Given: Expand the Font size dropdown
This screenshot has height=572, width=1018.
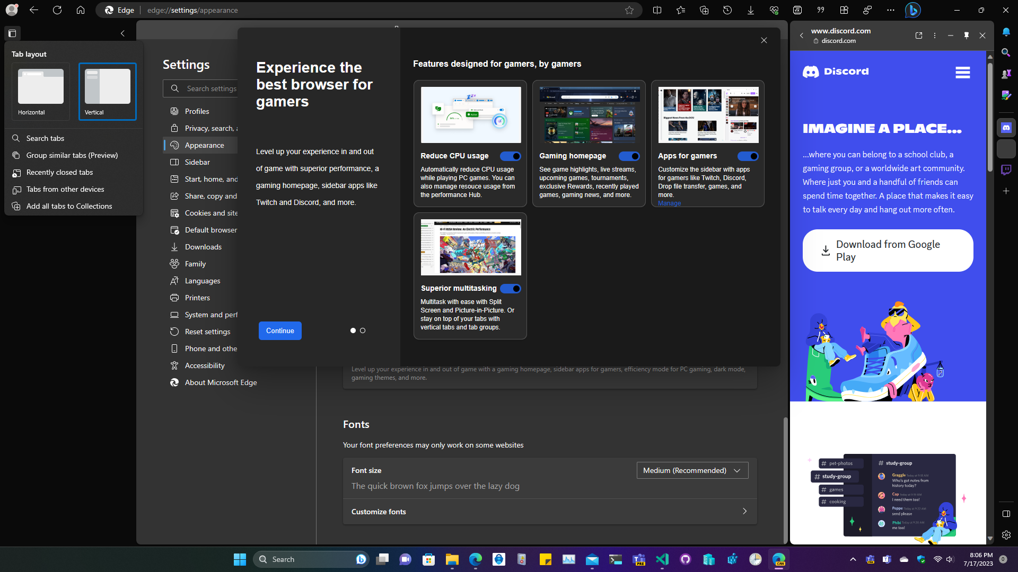Looking at the screenshot, I should [x=692, y=470].
